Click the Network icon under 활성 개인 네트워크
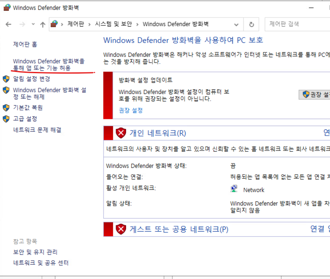The image size is (330, 279). (234, 189)
